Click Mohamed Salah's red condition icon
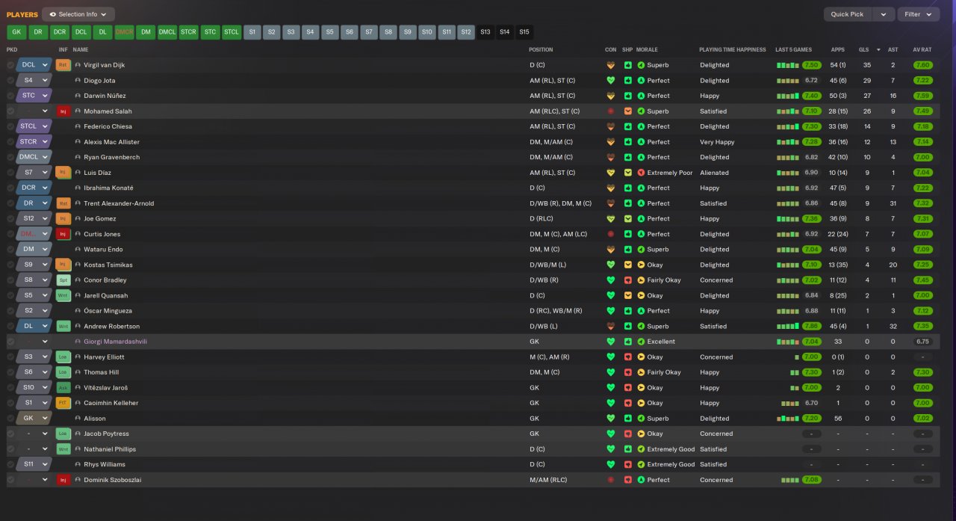The width and height of the screenshot is (956, 521). click(x=611, y=111)
